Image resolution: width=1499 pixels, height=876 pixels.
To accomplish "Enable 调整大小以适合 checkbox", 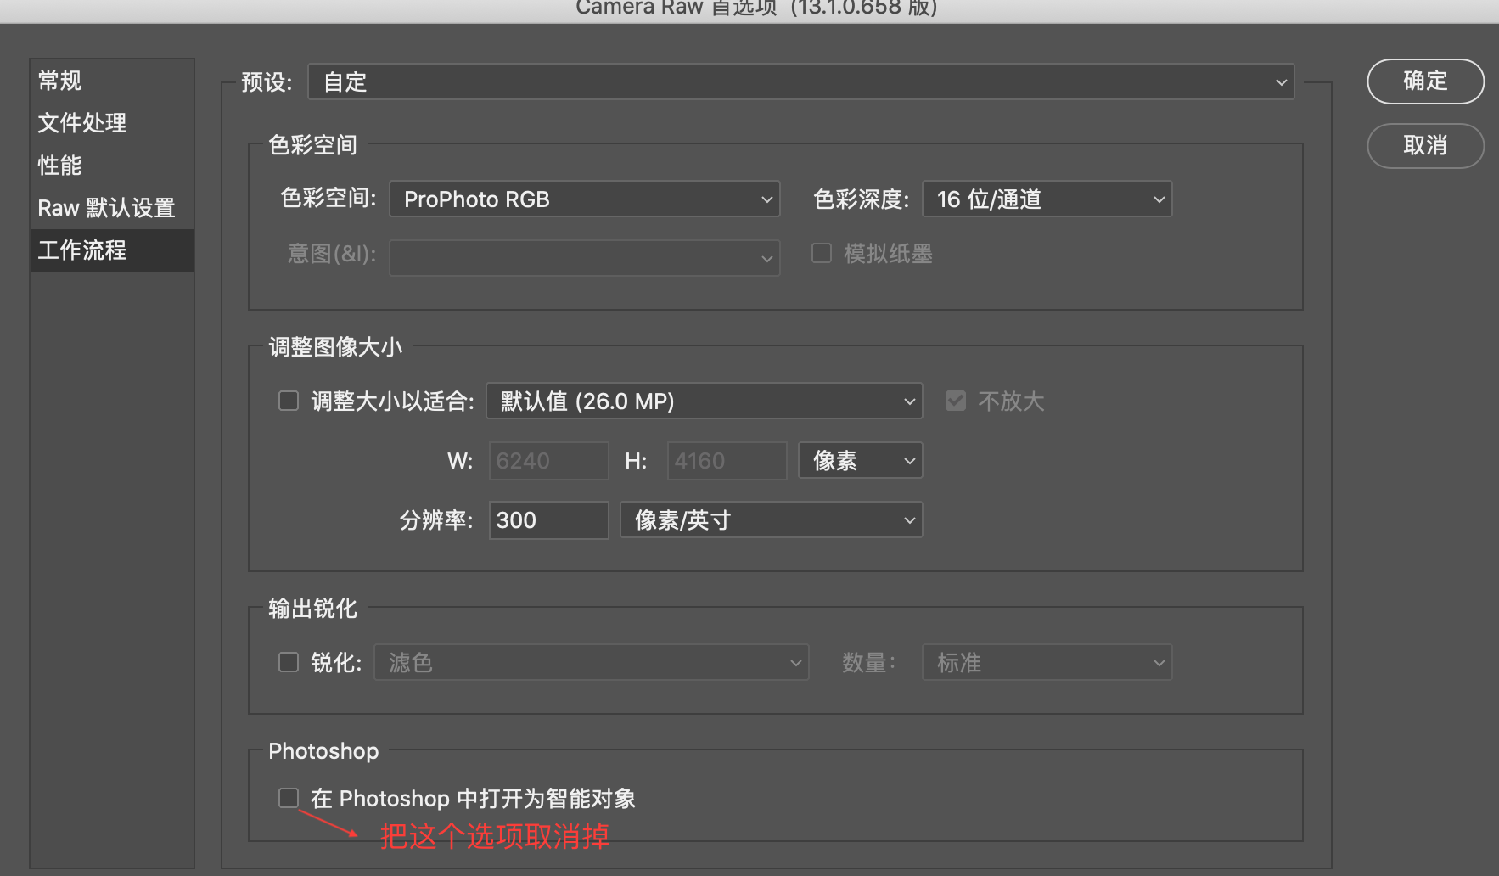I will click(x=289, y=401).
